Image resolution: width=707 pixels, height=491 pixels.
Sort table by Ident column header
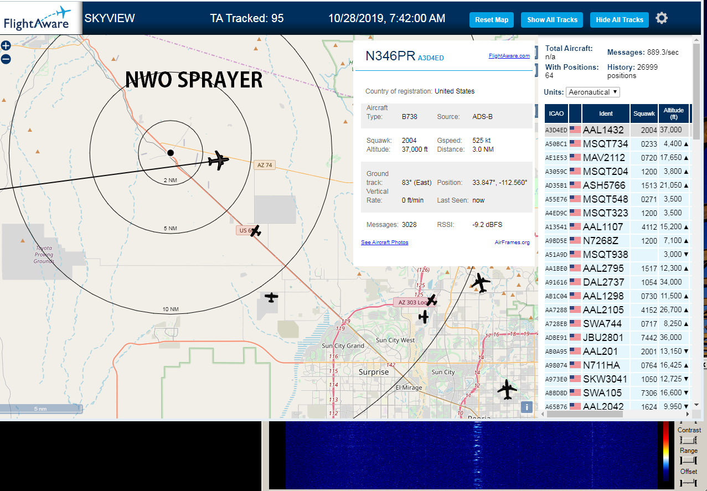coord(606,113)
